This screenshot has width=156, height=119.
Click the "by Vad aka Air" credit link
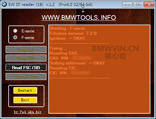(x=28, y=112)
